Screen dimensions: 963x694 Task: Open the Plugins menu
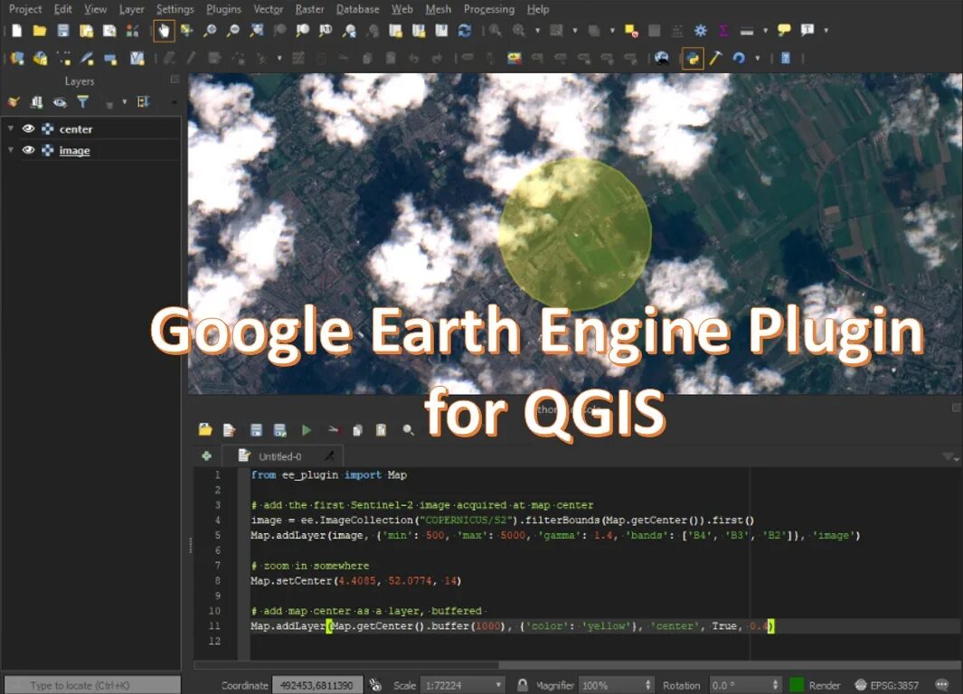tap(223, 9)
